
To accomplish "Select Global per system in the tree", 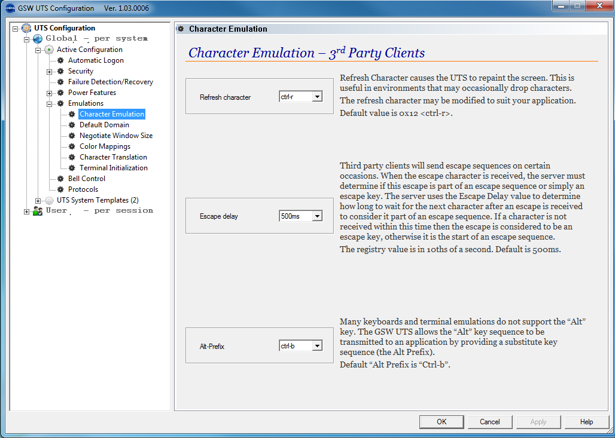I will click(96, 38).
